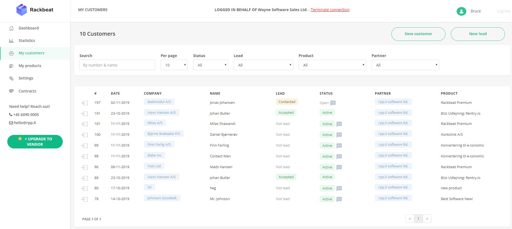This screenshot has width=512, height=229.
Task: Click the login icon for row 80
Action: coord(85,188)
